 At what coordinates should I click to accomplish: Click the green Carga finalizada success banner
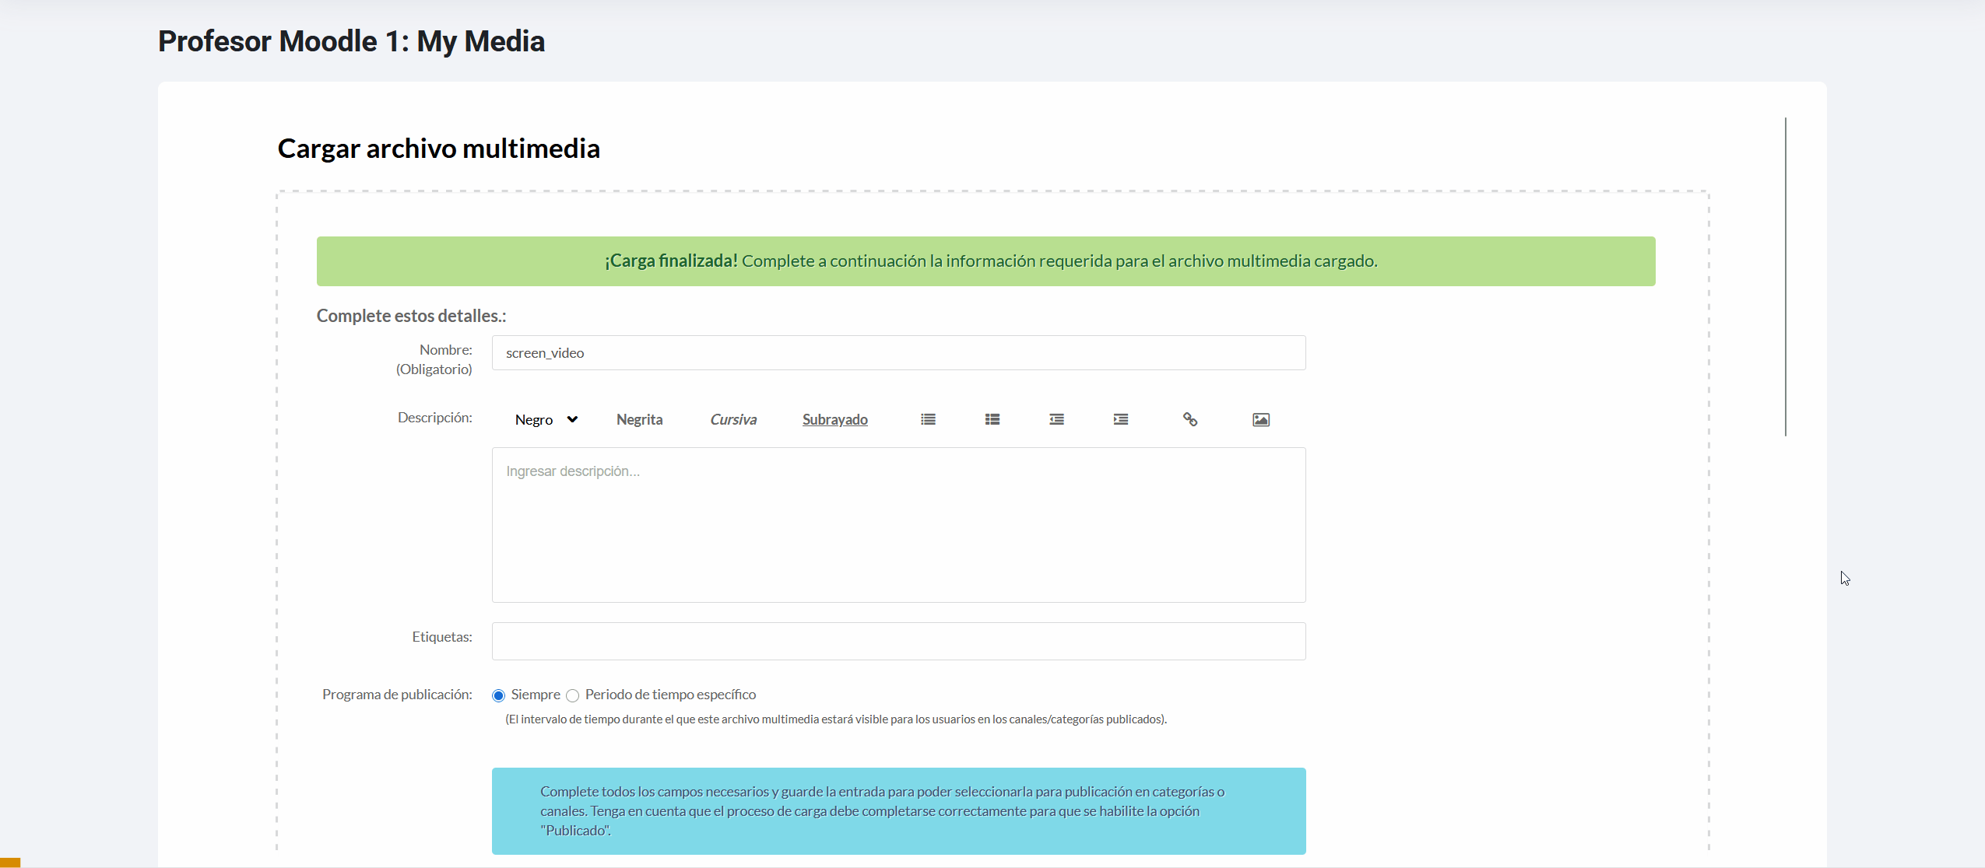click(985, 261)
